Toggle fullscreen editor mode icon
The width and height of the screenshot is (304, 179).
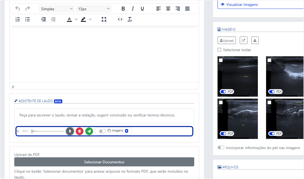tap(104, 19)
